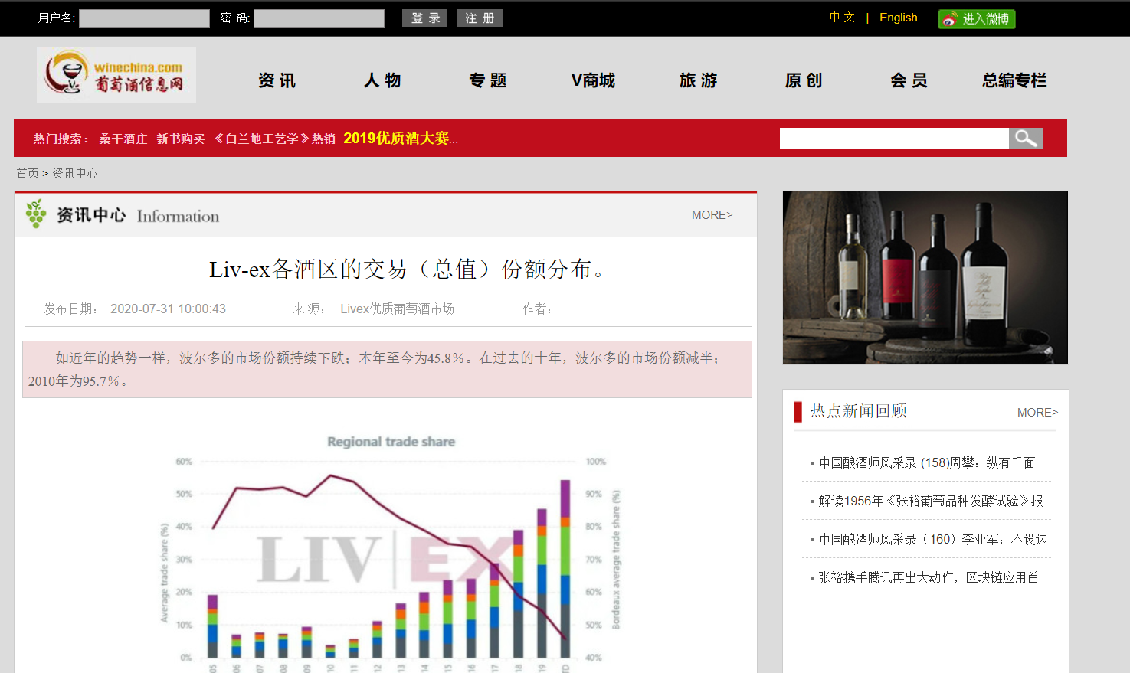Open the 原创 navigation menu

804,80
